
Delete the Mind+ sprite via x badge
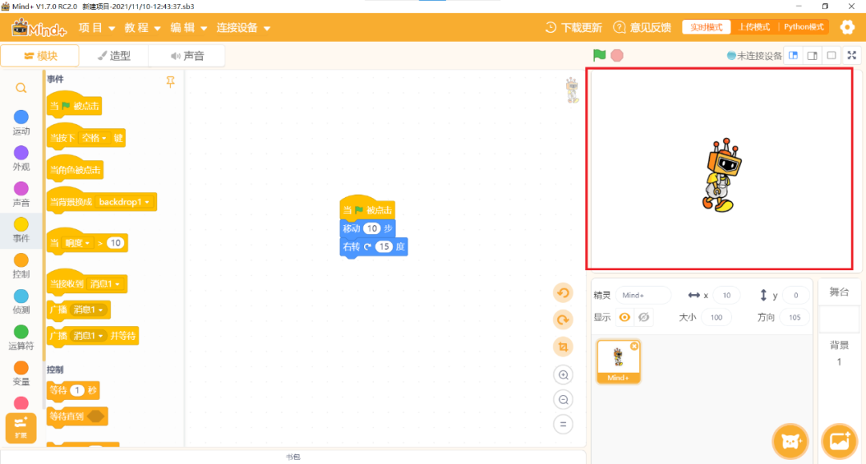tap(634, 346)
